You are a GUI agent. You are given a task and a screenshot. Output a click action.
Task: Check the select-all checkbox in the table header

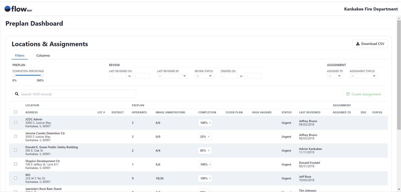15,112
